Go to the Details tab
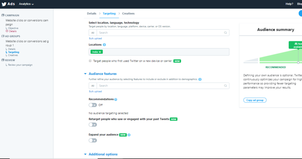 click(x=92, y=14)
